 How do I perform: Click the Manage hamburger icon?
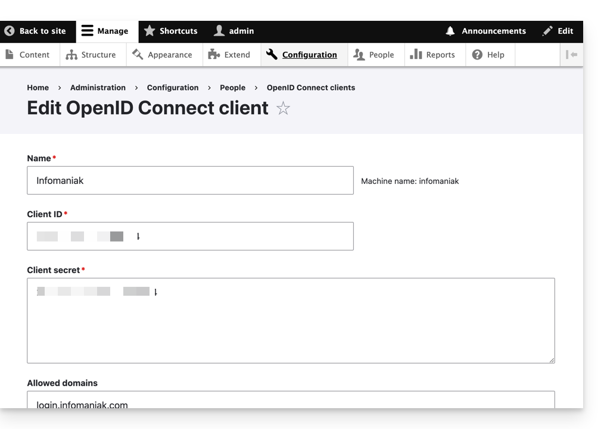pyautogui.click(x=87, y=31)
